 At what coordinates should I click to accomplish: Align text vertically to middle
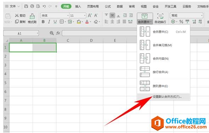112,16
